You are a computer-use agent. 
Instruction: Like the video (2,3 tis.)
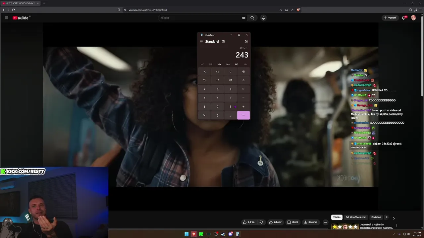[x=249, y=222]
